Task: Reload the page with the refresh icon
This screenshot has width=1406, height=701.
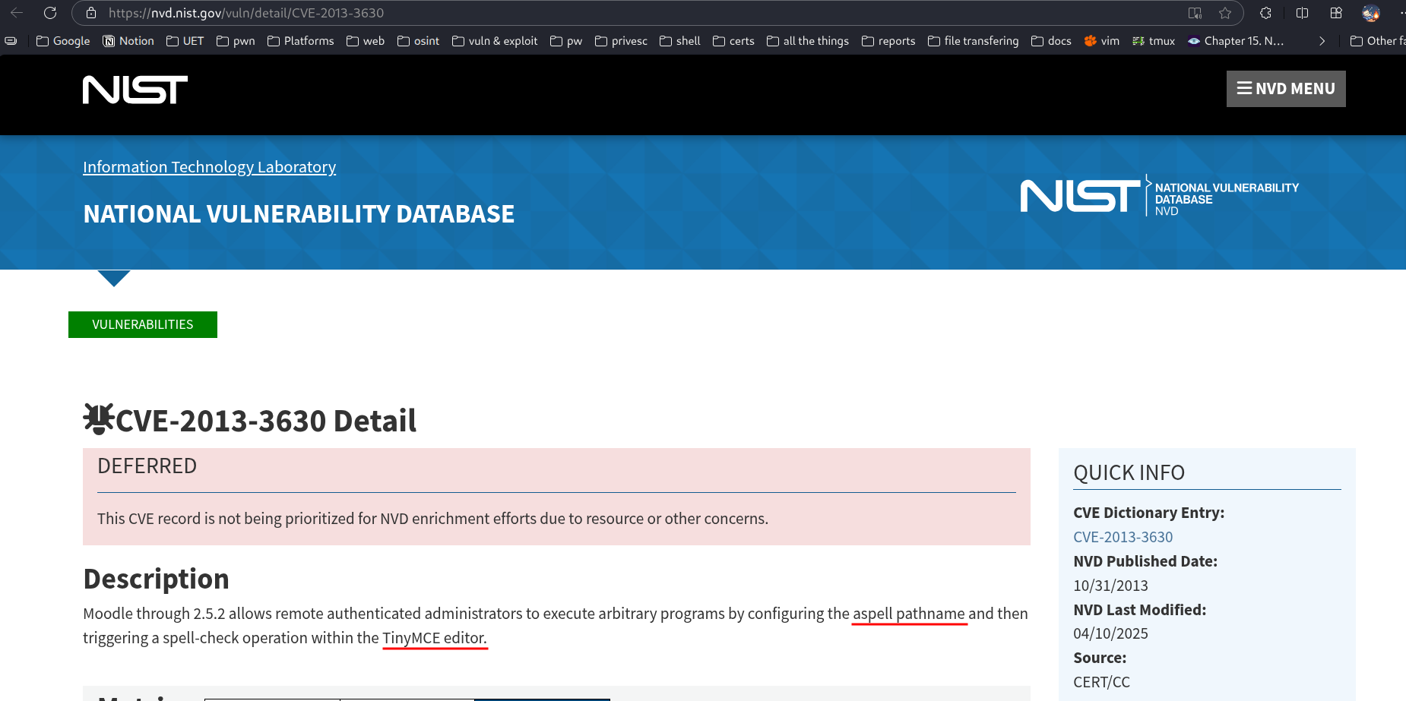Action: pos(50,13)
